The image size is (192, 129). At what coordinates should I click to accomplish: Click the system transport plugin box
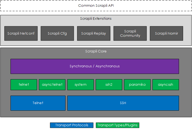coord(81,85)
